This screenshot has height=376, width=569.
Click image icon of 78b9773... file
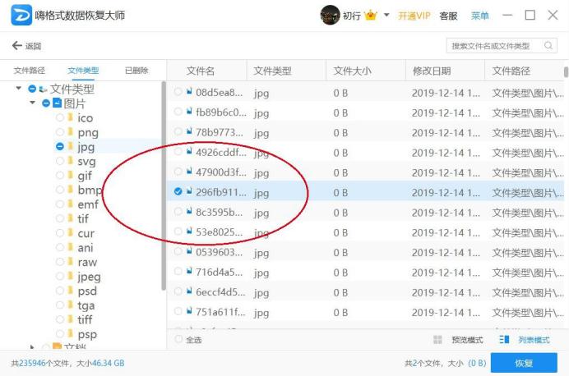pos(189,131)
